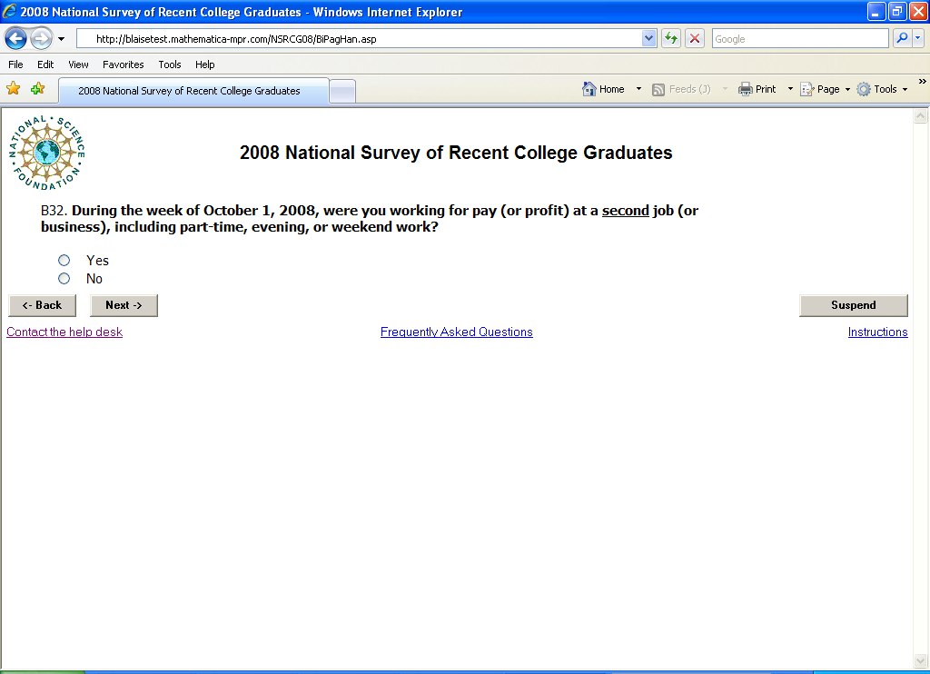Click the Suspend button
This screenshot has width=930, height=674.
click(x=854, y=305)
